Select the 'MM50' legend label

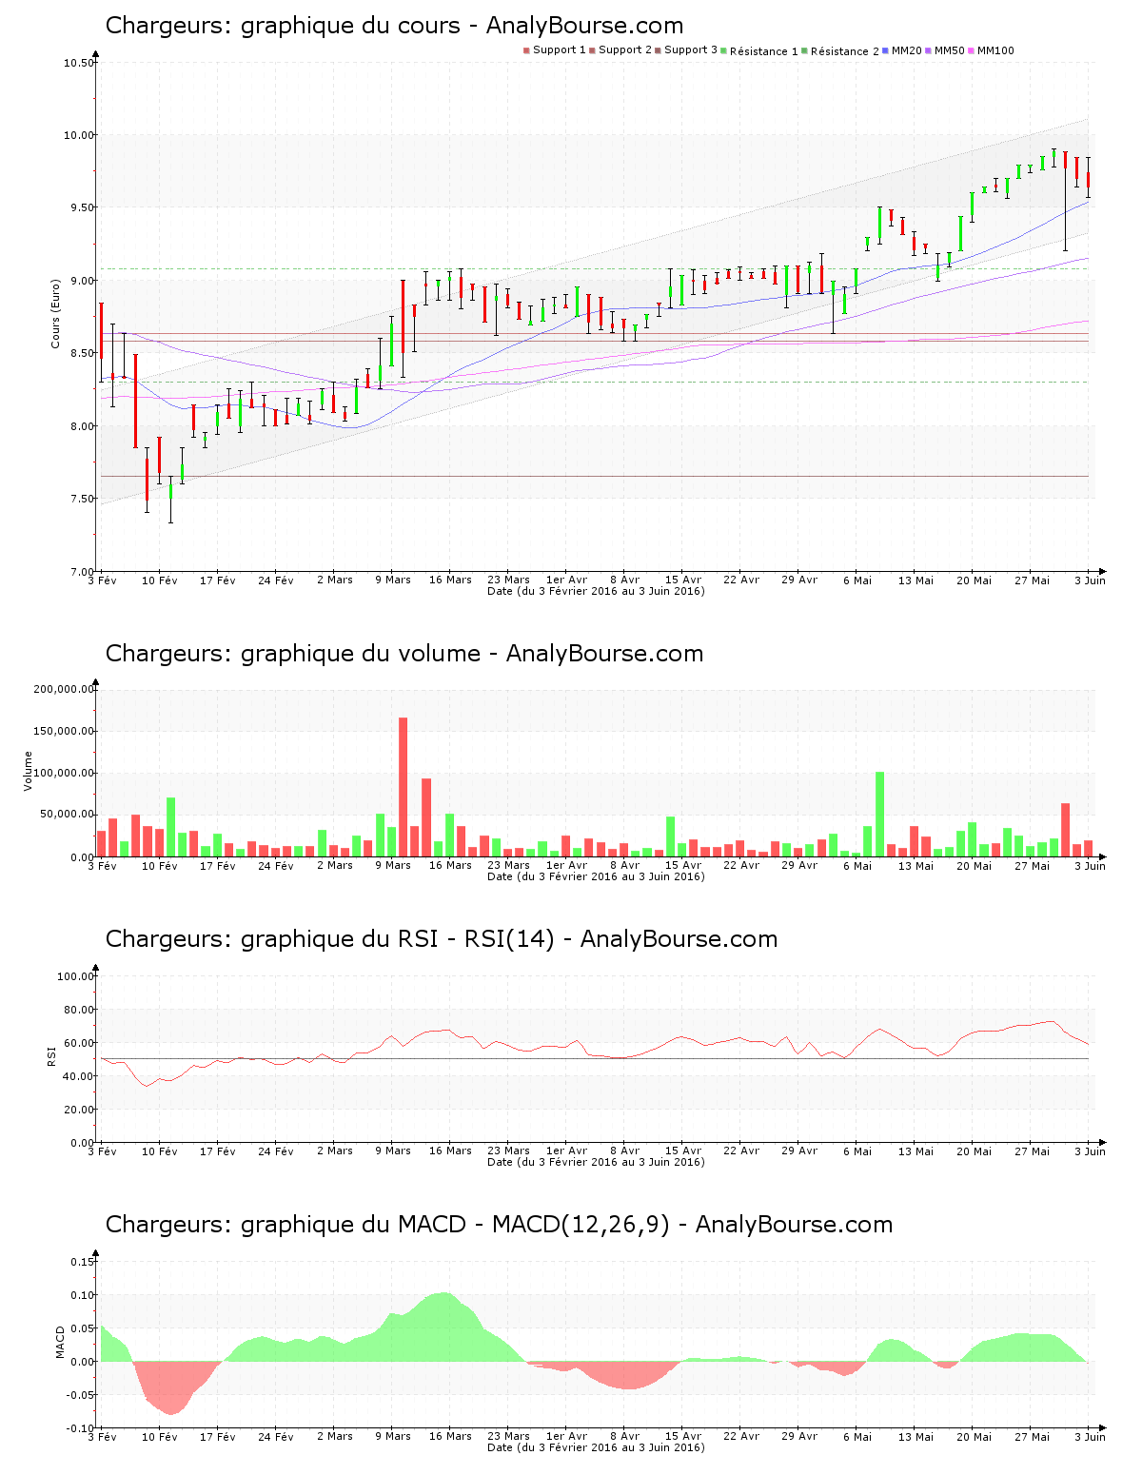950,50
